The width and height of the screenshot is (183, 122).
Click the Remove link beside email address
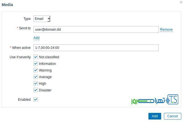click(166, 30)
